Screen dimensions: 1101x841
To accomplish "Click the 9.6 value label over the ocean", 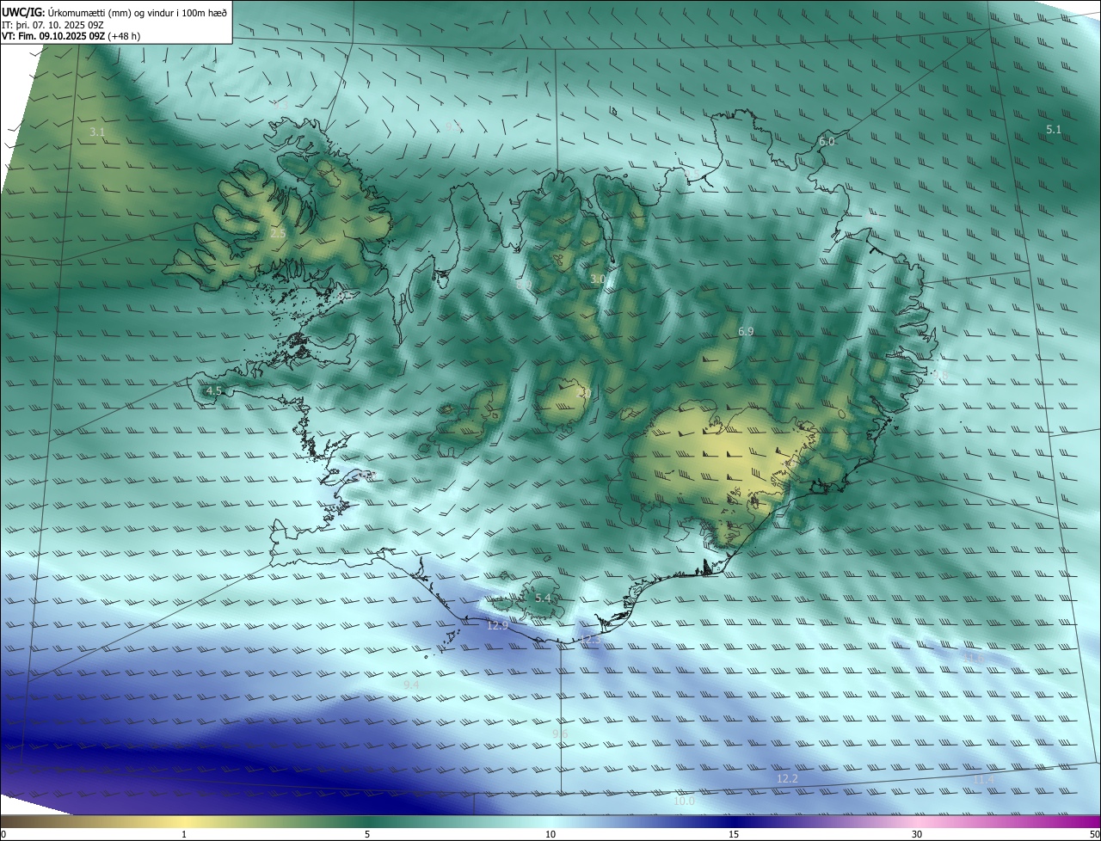I will [x=560, y=733].
